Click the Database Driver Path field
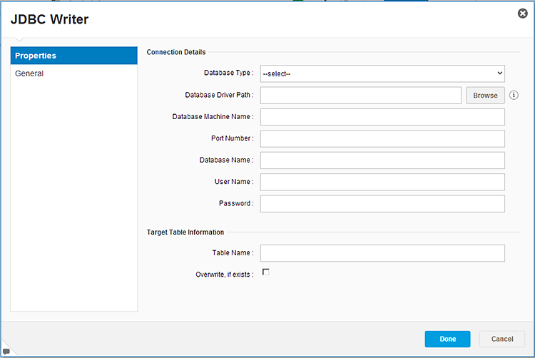The width and height of the screenshot is (535, 358). [361, 96]
